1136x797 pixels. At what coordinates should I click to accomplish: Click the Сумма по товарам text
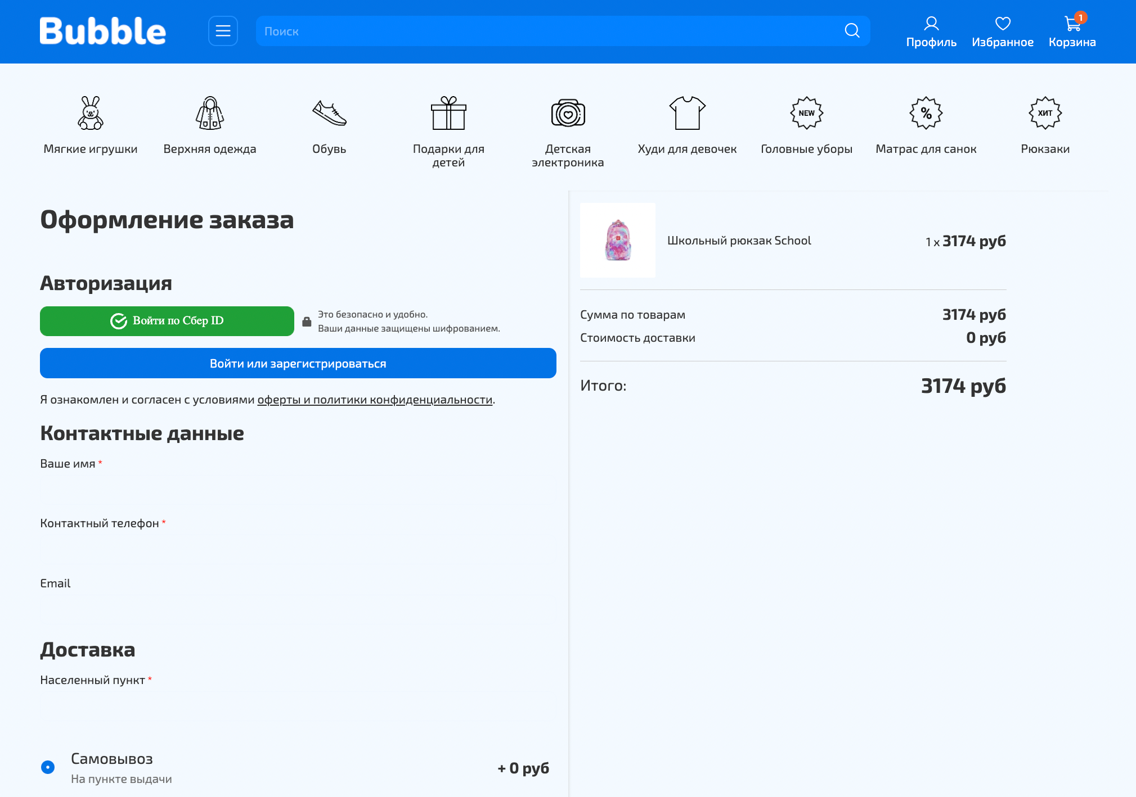click(x=632, y=315)
